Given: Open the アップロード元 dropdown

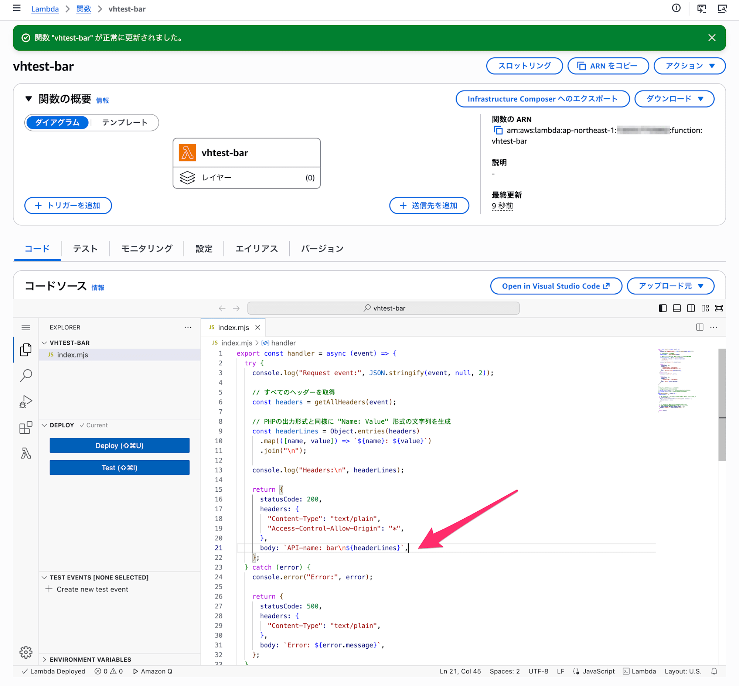Looking at the screenshot, I should pyautogui.click(x=670, y=286).
